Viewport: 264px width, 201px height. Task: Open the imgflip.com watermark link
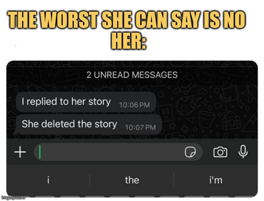pos(13,197)
